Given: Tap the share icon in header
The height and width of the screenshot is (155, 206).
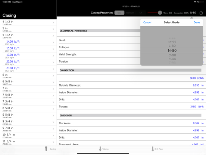Looking at the screenshot, I should tap(201, 13).
